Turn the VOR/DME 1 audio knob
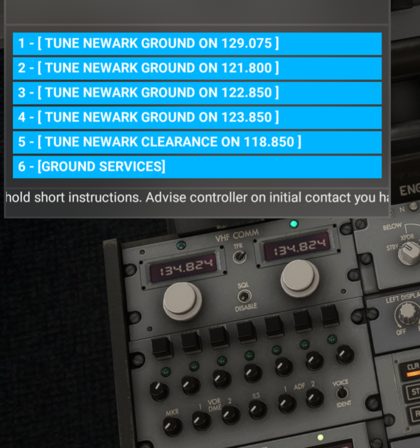Image resolution: width=420 pixels, height=448 pixels. tap(201, 420)
